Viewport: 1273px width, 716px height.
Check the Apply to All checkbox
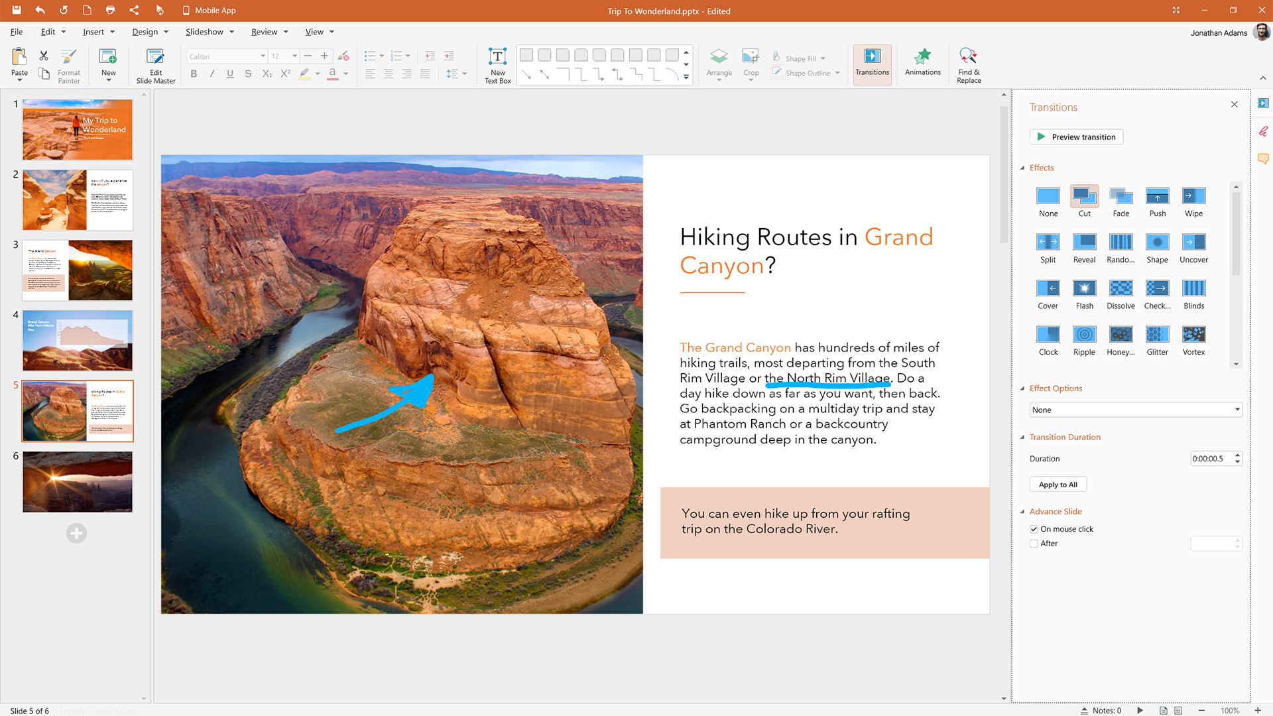click(x=1058, y=485)
